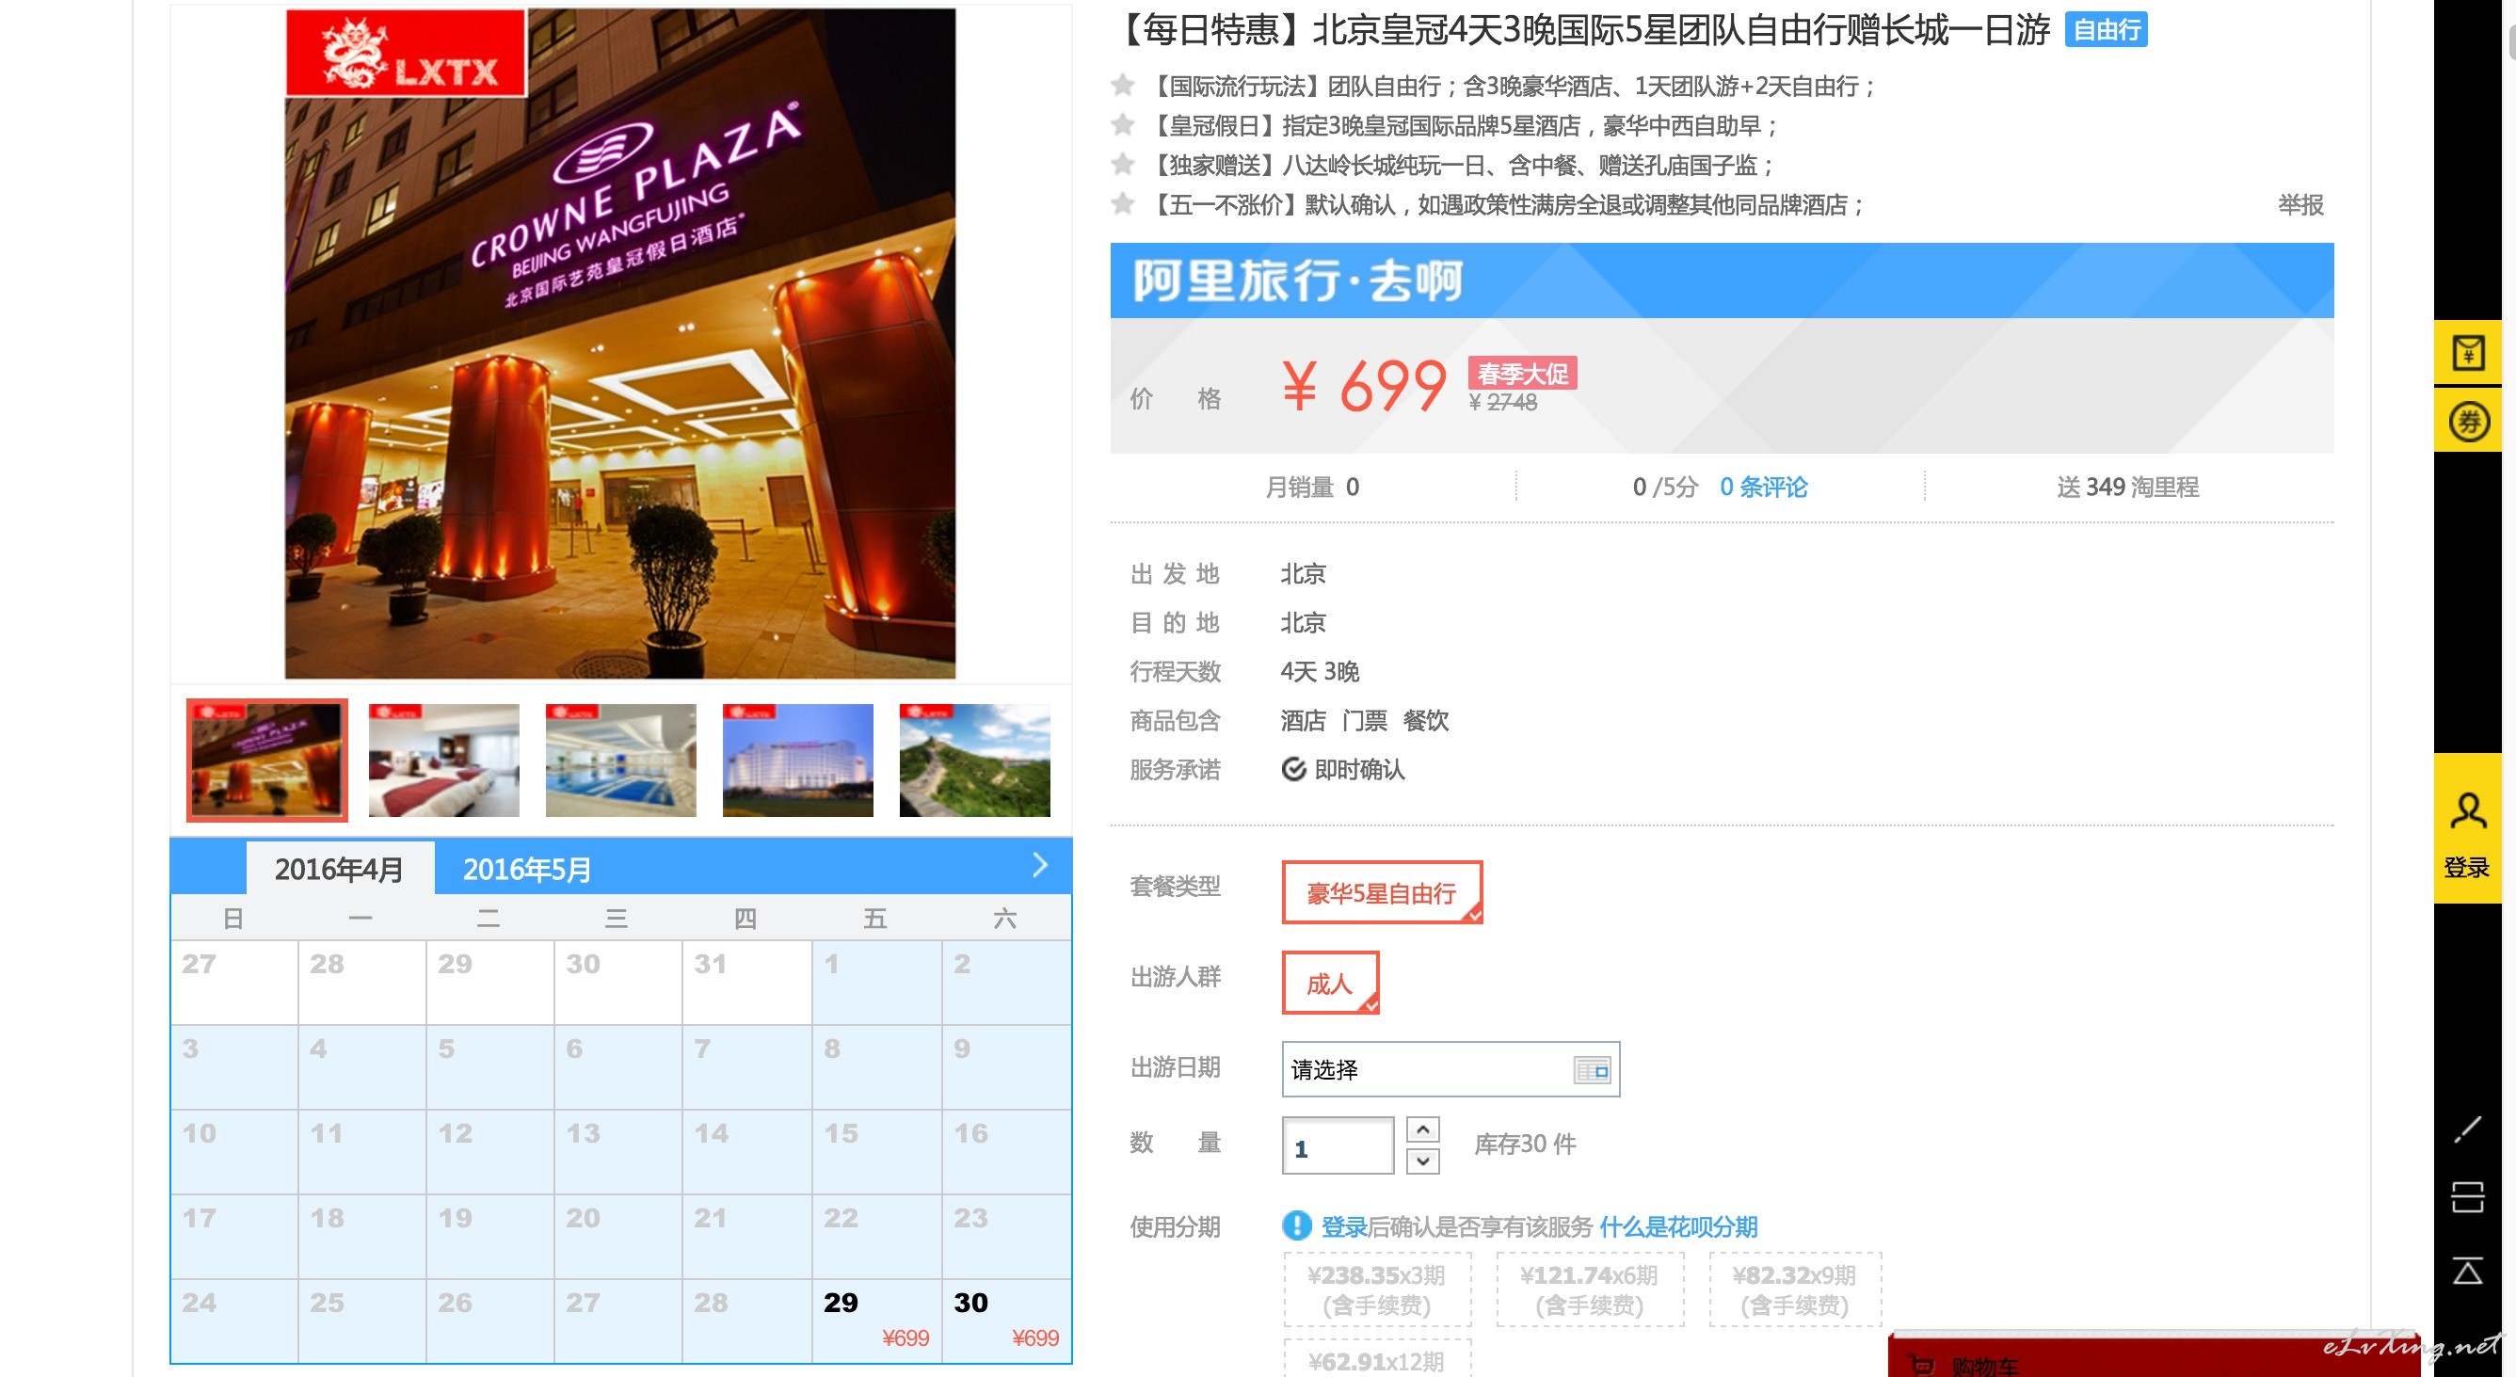Select the 成人 traveler group option
The width and height of the screenshot is (2516, 1377).
coord(1329,983)
